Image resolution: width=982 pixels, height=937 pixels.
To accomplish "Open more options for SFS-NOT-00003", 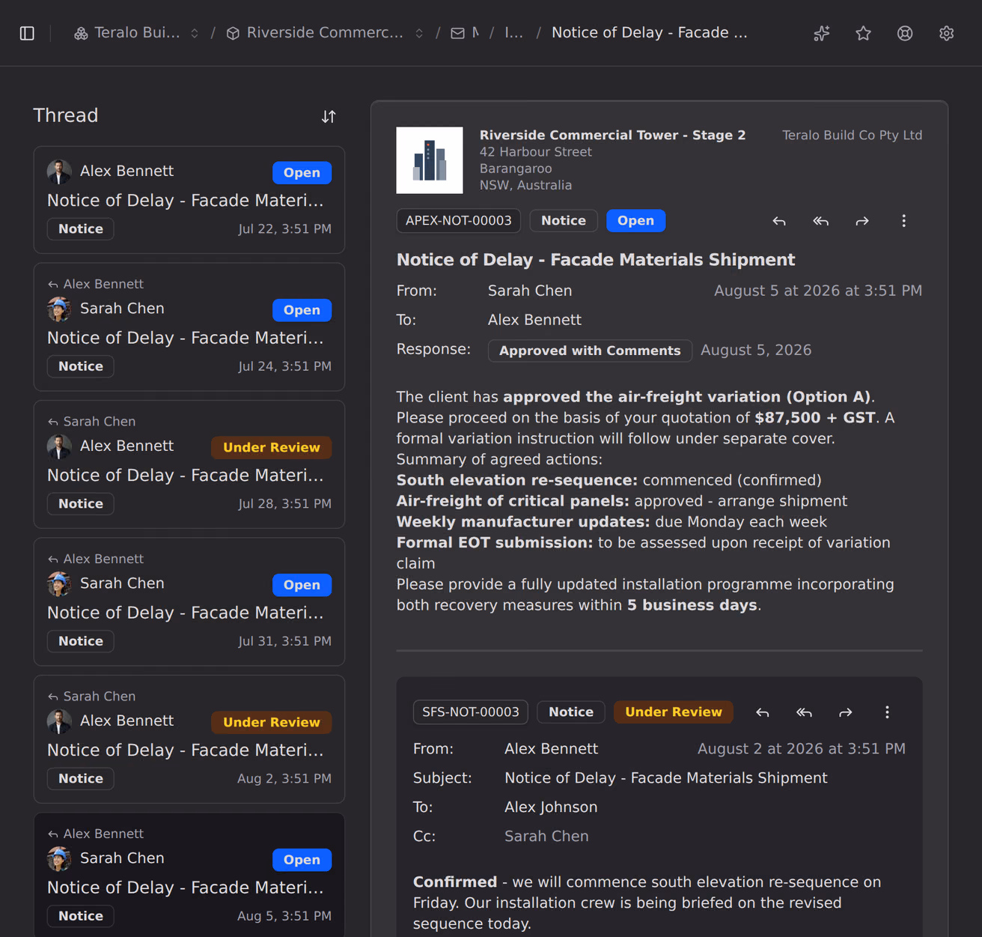I will point(888,712).
